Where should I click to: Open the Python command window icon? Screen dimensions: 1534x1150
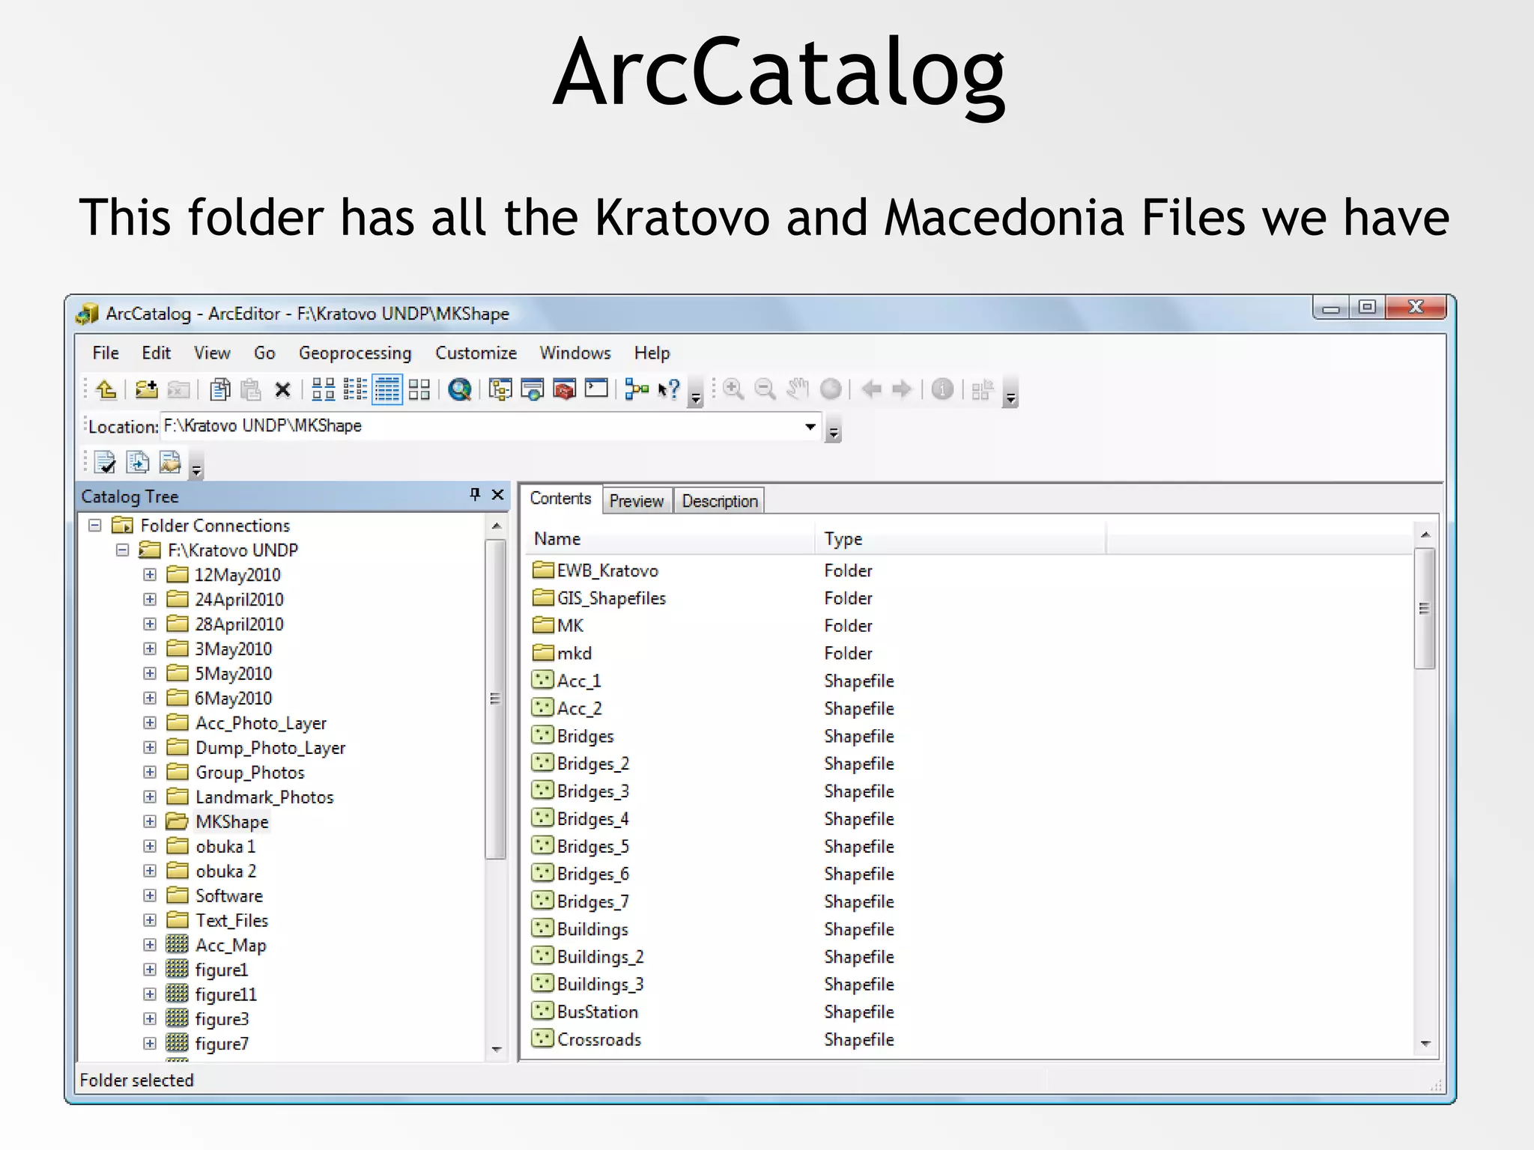(x=596, y=389)
